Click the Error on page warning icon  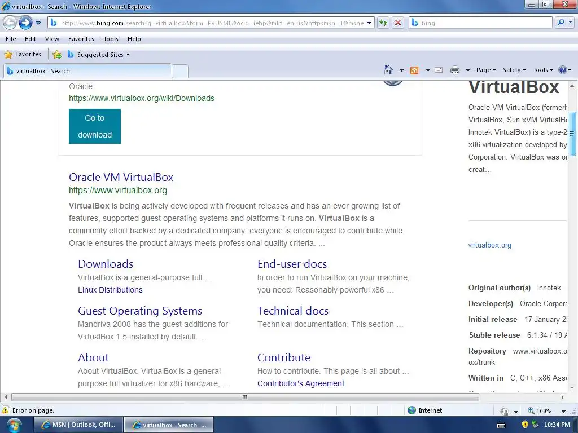tap(6, 410)
